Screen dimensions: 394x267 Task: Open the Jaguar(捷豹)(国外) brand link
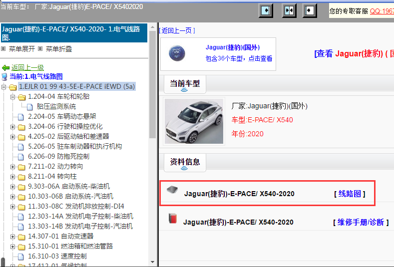(233, 47)
